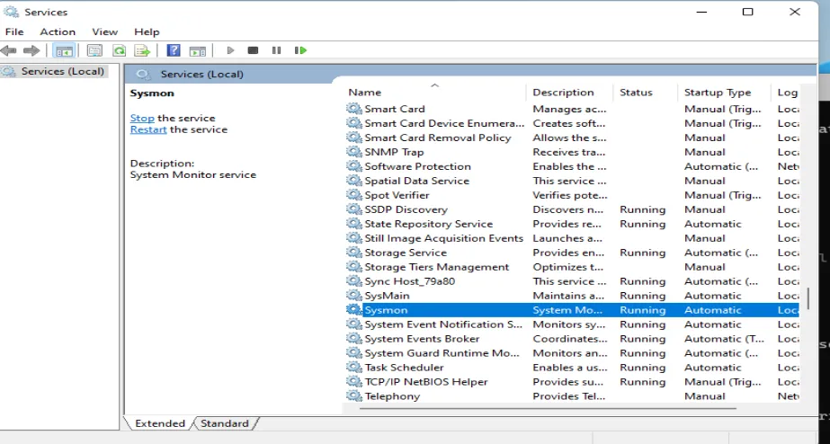The image size is (830, 444).
Task: Open the Properties toolbar icon
Action: [94, 51]
